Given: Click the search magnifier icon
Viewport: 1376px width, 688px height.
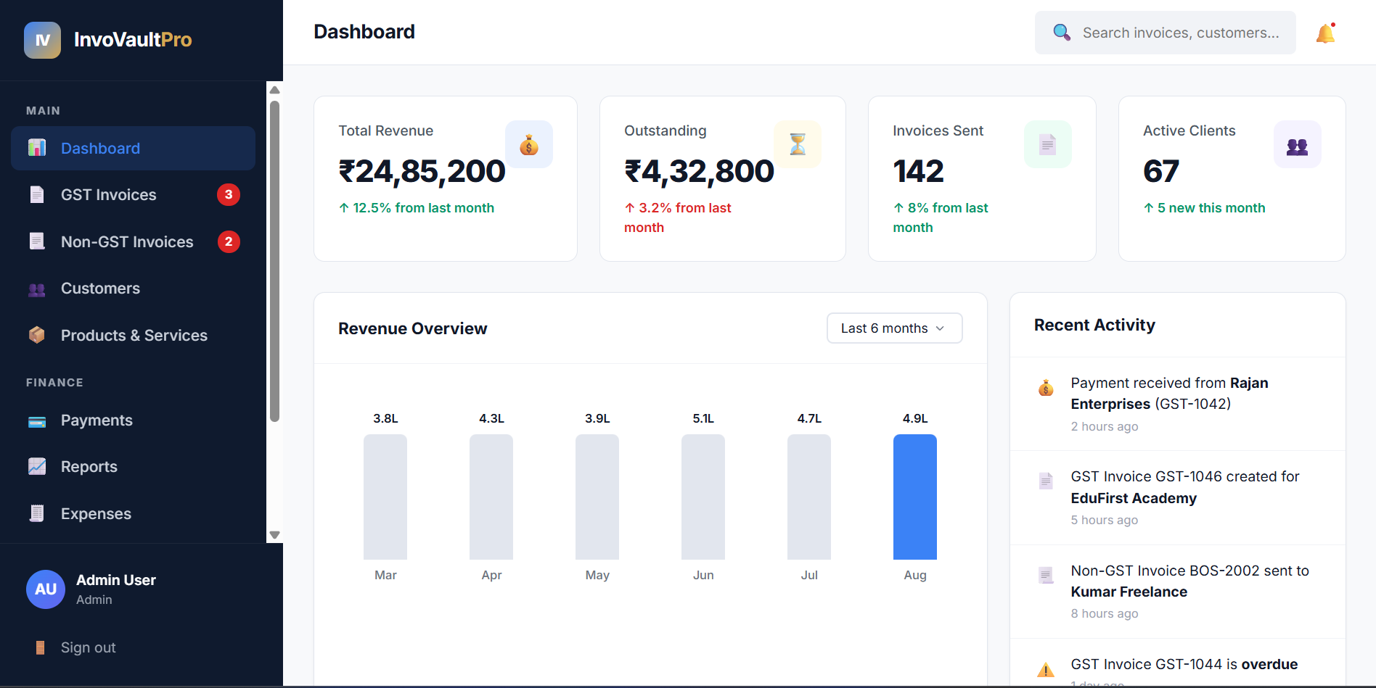Looking at the screenshot, I should point(1062,33).
